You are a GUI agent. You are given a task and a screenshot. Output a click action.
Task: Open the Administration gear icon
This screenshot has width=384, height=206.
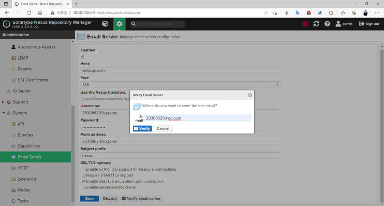pyautogui.click(x=119, y=24)
